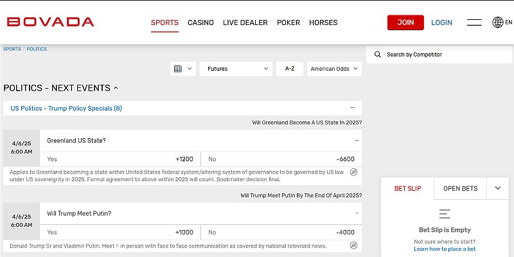Click the globe language icon
This screenshot has width=514, height=257.
[498, 22]
